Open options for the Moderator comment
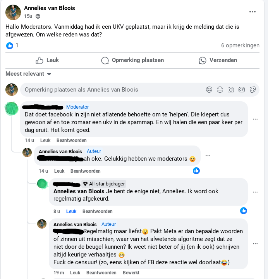Image resolution: width=268 pixels, height=279 pixels. point(255,119)
